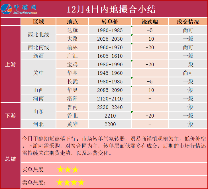The height and width of the screenshot is (189, 208).
Task: Click the 达旗 location cell
Action: pos(72,30)
